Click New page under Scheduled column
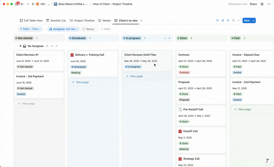The image size is (274, 167). 82,82
